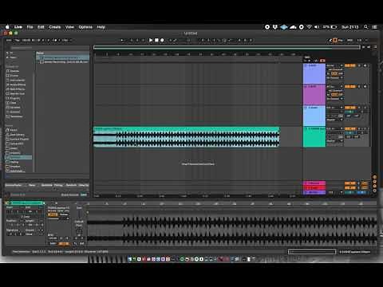The width and height of the screenshot is (383, 287).
Task: Fold track 3 Audio with its triangle
Action: click(x=306, y=108)
